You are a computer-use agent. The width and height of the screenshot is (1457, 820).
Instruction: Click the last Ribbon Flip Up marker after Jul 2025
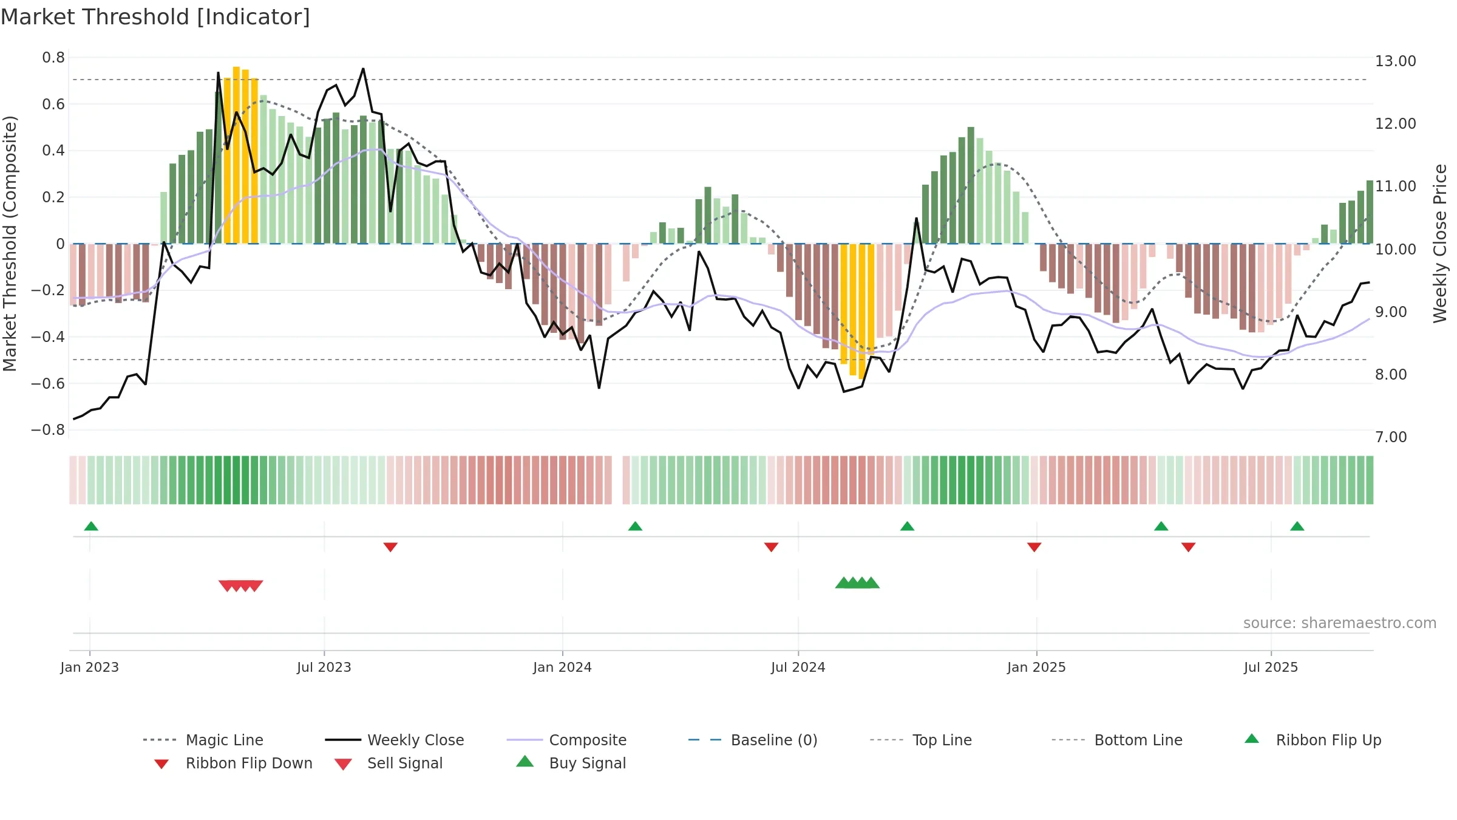click(1297, 526)
